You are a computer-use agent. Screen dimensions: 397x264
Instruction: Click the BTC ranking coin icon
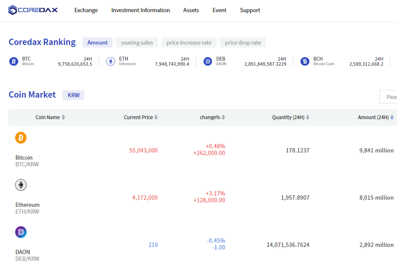coord(13,61)
